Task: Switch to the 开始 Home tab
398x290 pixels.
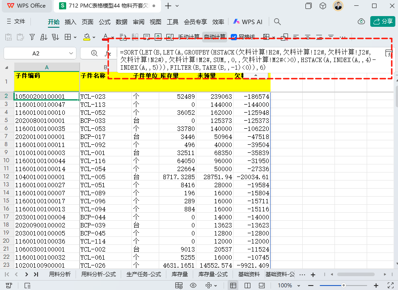Action: coord(54,22)
